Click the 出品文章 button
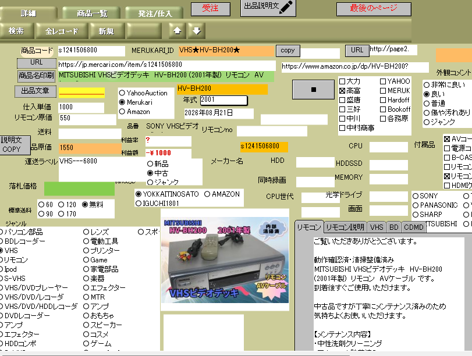The image size is (472, 356). click(x=36, y=91)
